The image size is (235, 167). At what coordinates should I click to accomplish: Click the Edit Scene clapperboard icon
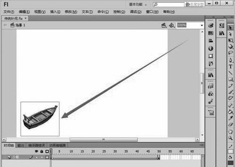(164, 25)
